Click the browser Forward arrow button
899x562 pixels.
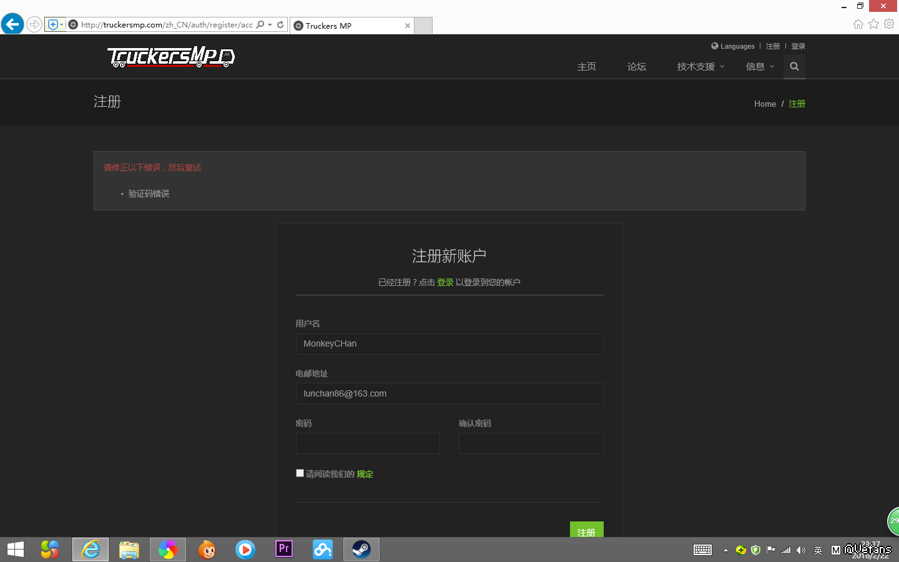coord(34,25)
